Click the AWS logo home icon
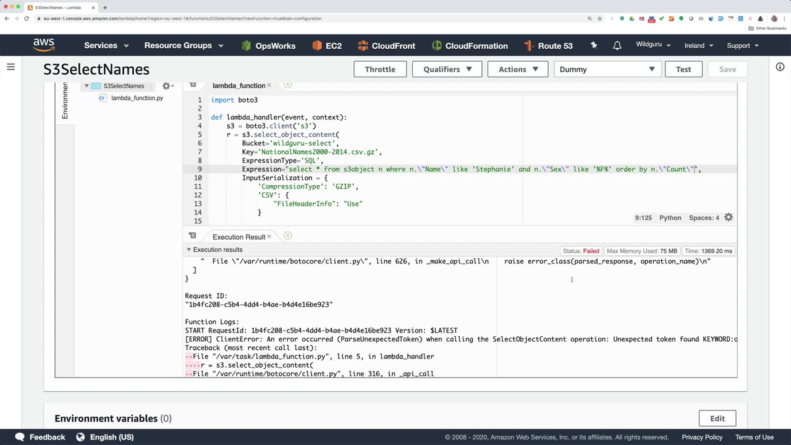 tap(44, 45)
